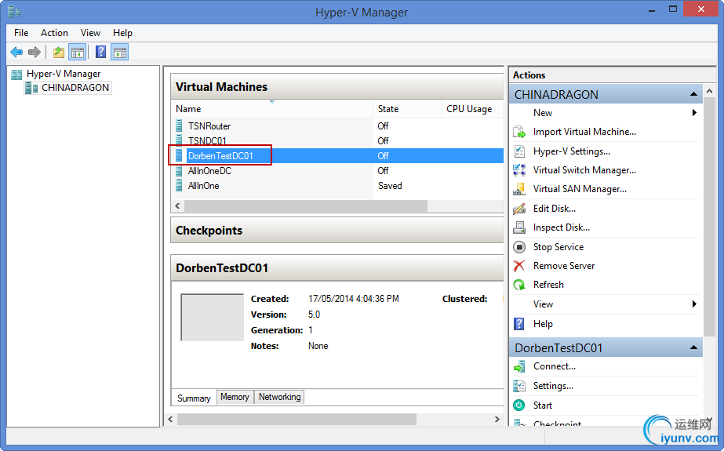The width and height of the screenshot is (724, 451).
Task: Click the green Refresh icon
Action: 519,285
